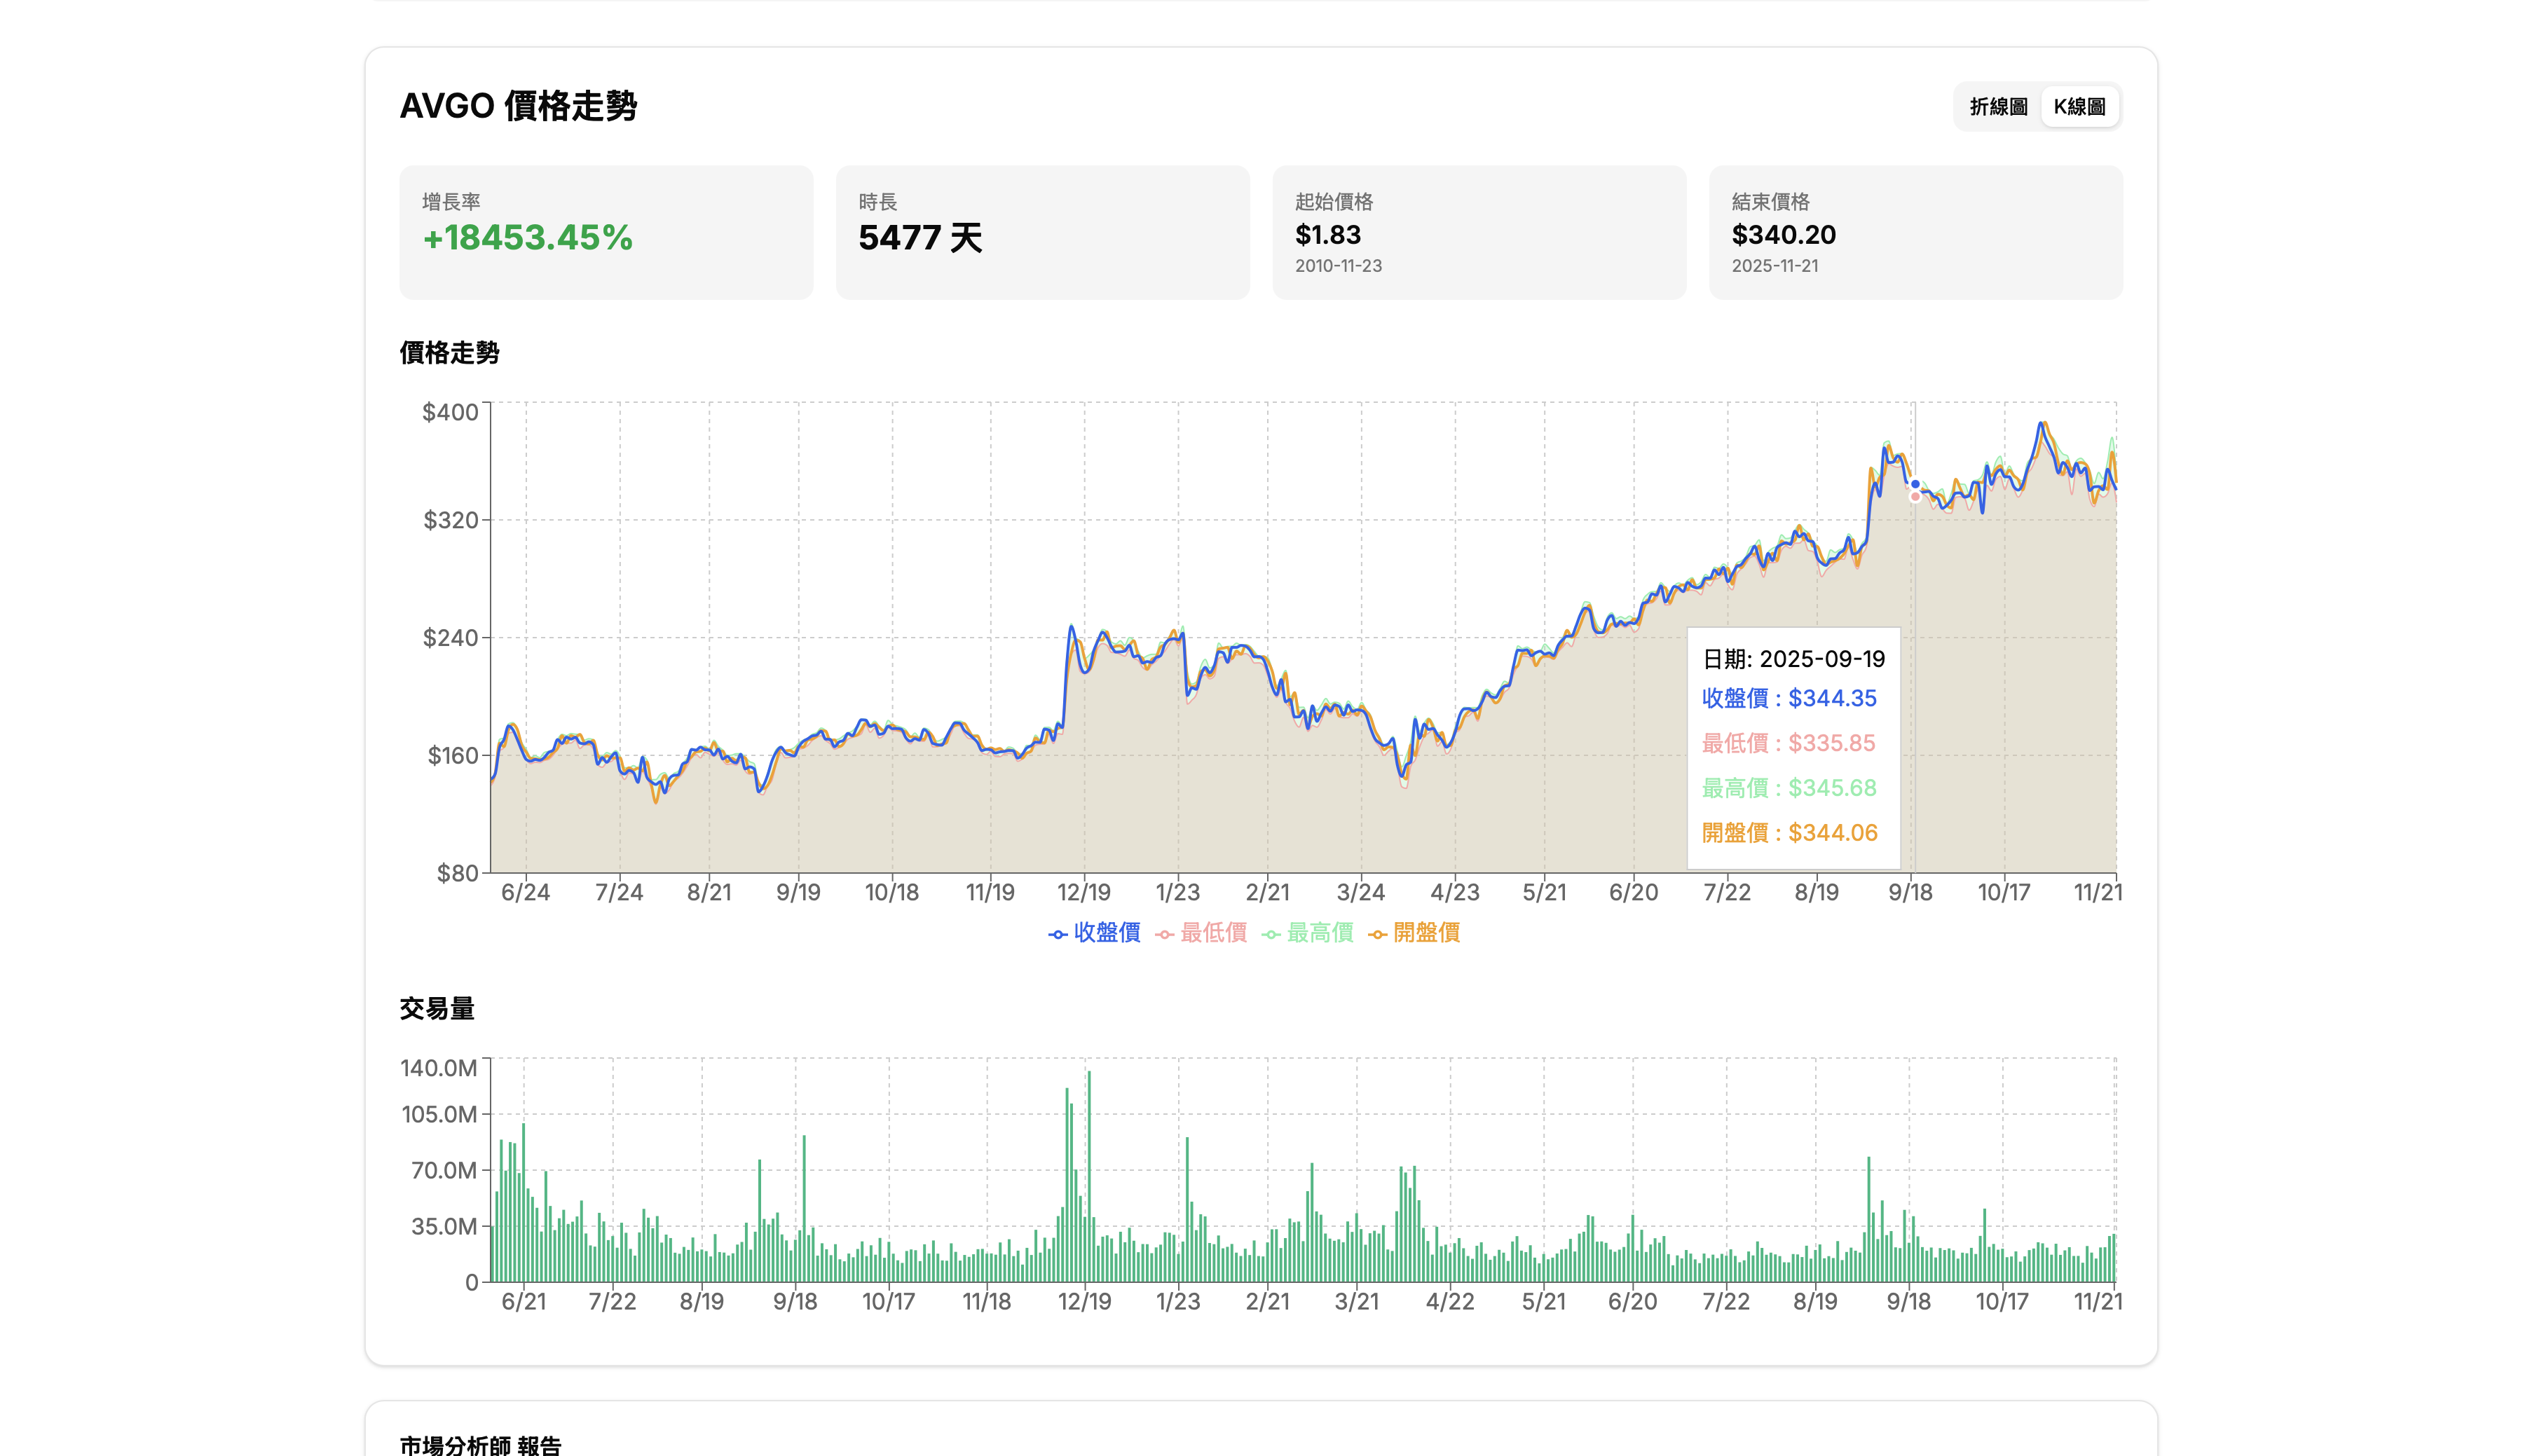Viewport: 2523px width, 1456px height.
Task: Click the 6/21 date label on volume chart
Action: [x=523, y=1301]
